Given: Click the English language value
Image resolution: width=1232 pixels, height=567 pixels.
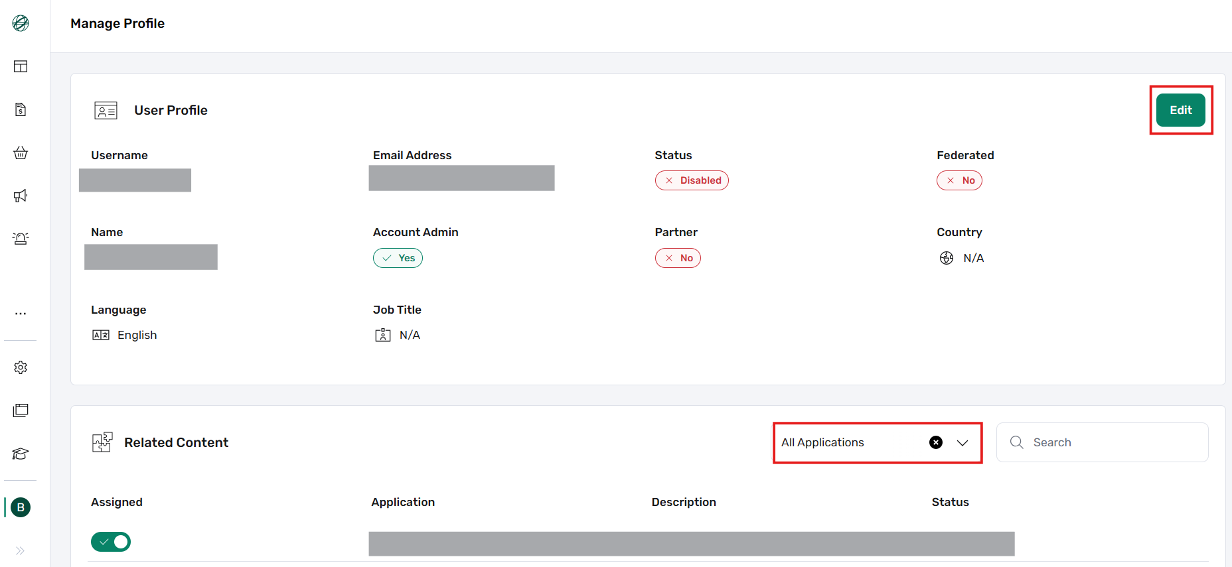Looking at the screenshot, I should point(137,335).
